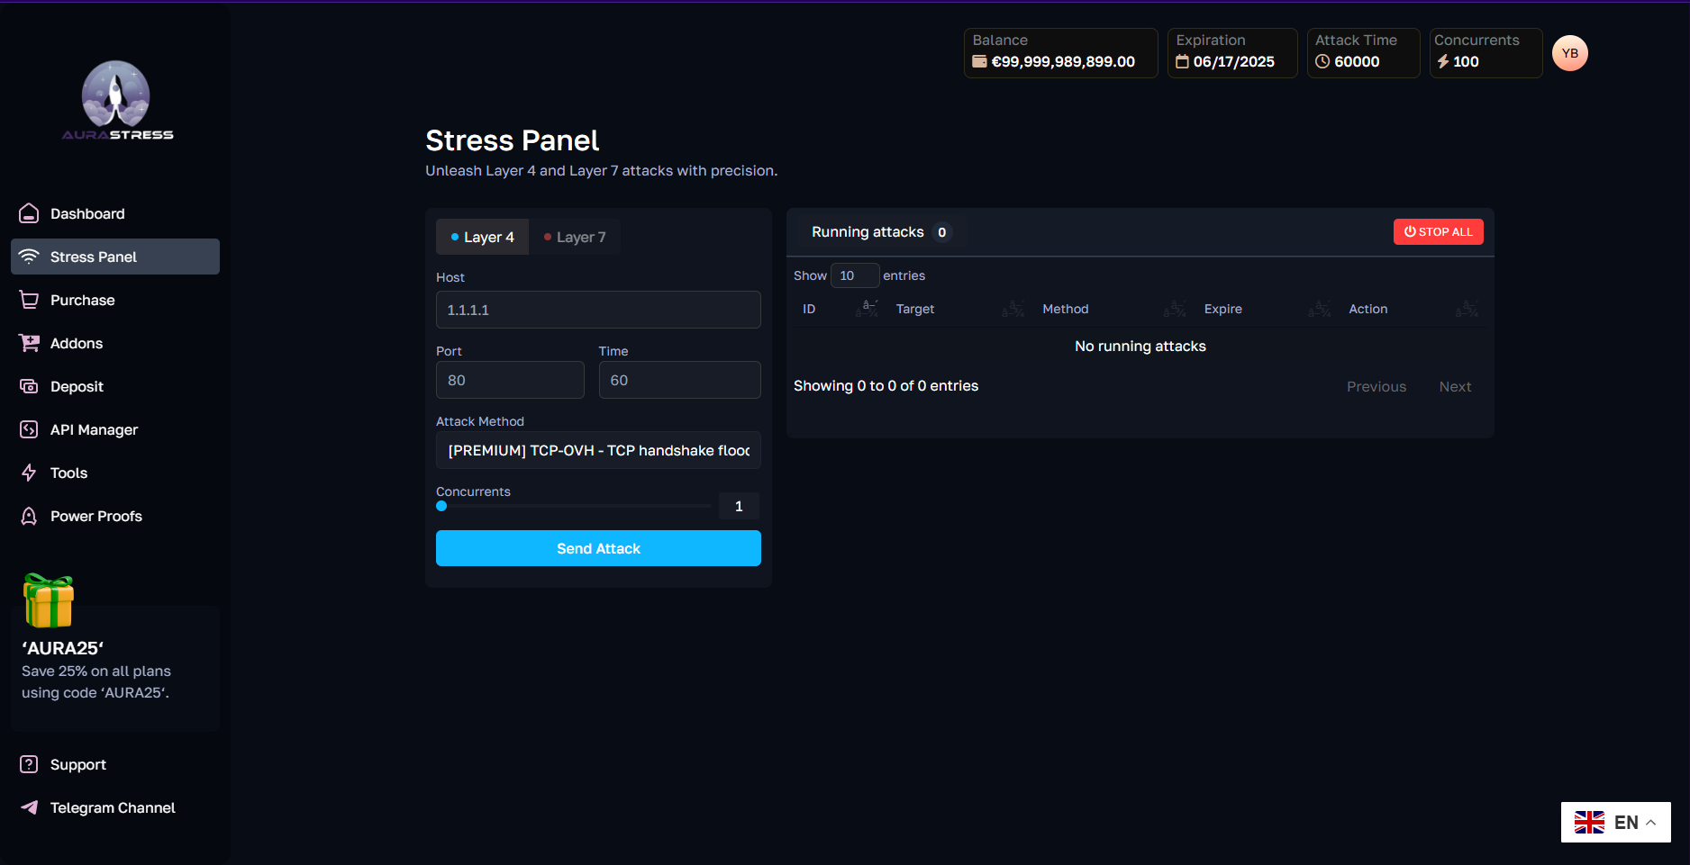1690x865 pixels.
Task: Open the Support link
Action: (115, 764)
